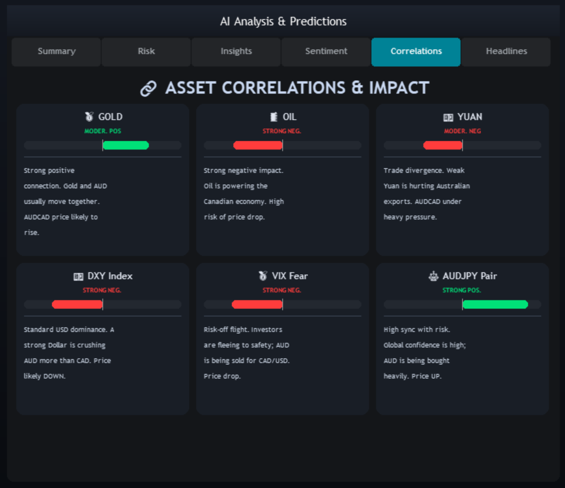The image size is (565, 488).
Task: Click the scales icon beside AUDJPY Pair
Action: [433, 276]
